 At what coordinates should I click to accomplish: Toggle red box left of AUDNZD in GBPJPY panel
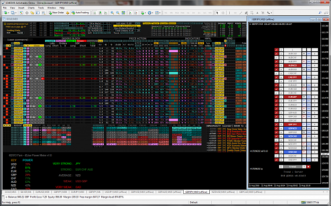276,65
